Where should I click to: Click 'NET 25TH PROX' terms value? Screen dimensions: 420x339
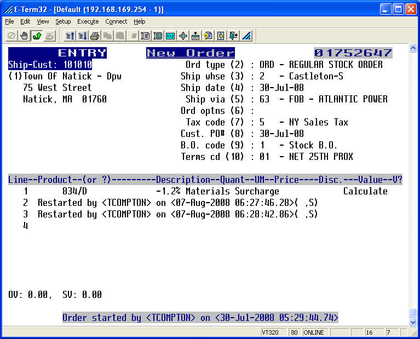(321, 157)
